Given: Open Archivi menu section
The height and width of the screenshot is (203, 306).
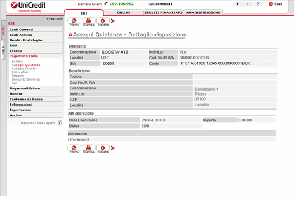Looking at the screenshot, I should click(35, 115).
